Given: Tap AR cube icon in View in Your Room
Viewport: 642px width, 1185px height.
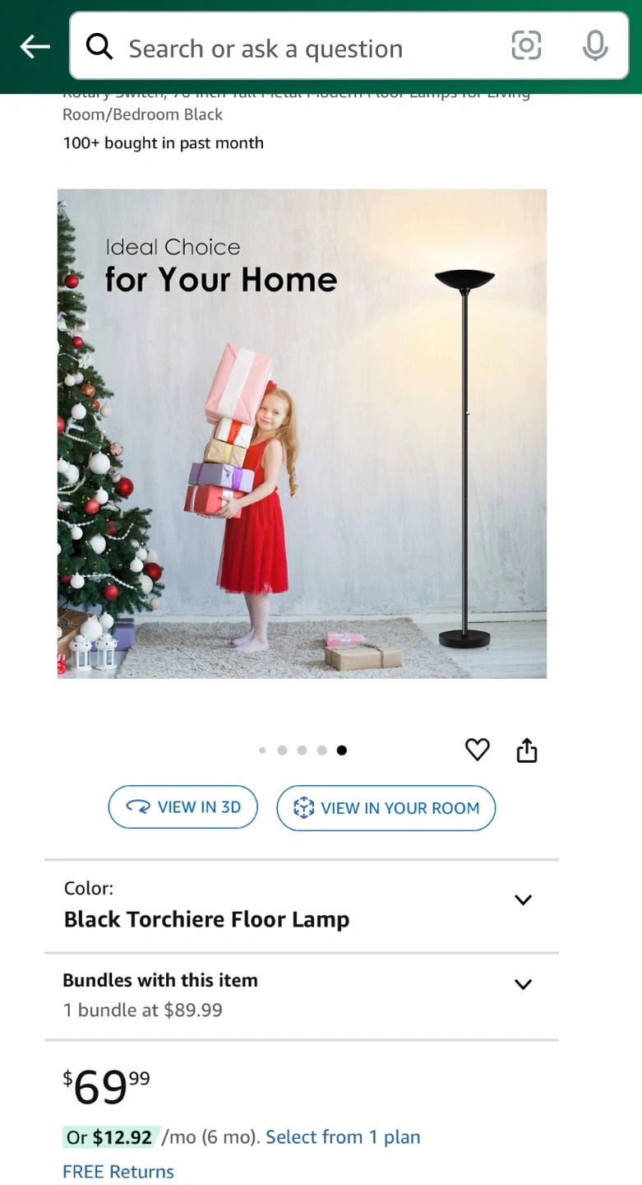Looking at the screenshot, I should pyautogui.click(x=304, y=808).
